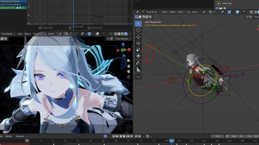The image size is (259, 145).
Task: Click the zoom magnifier icon in left viewport
Action: point(128,61)
